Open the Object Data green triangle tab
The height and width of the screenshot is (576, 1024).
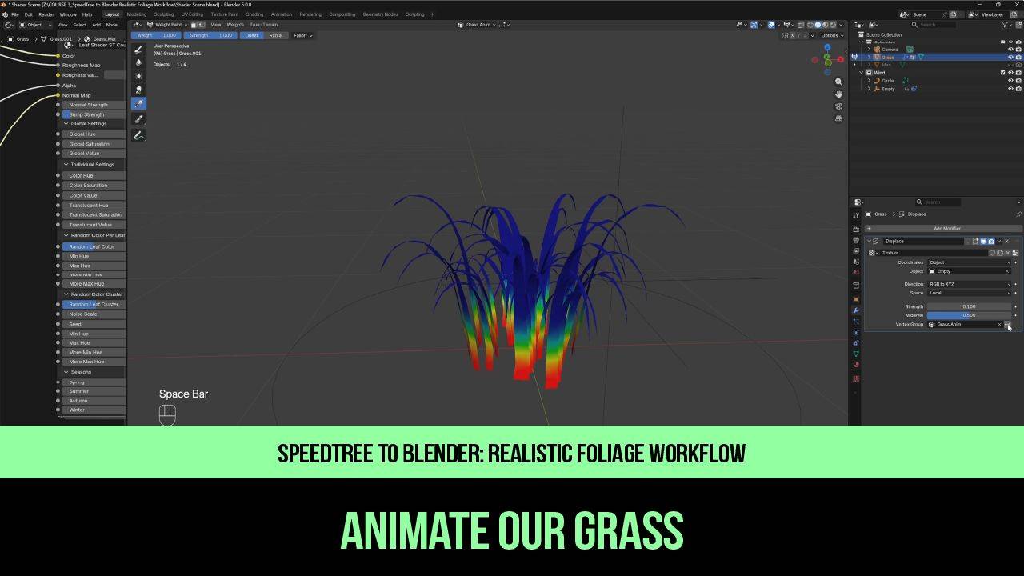click(x=856, y=354)
